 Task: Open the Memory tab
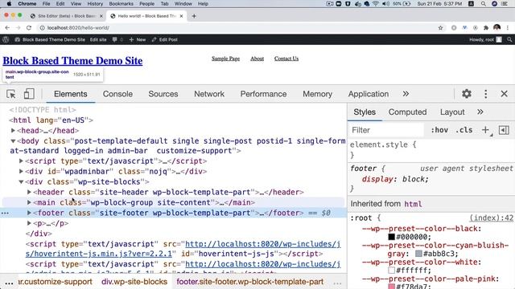(317, 94)
